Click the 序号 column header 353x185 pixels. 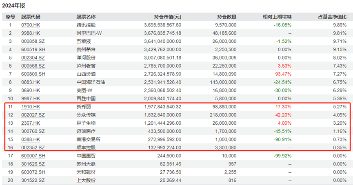10,17
